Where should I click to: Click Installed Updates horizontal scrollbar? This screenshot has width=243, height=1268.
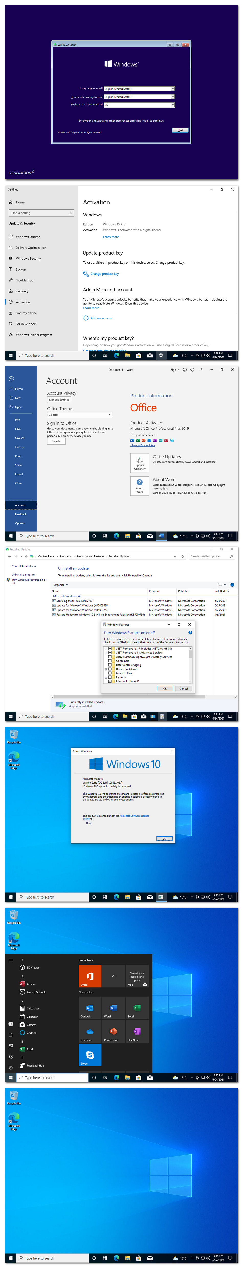tap(144, 696)
